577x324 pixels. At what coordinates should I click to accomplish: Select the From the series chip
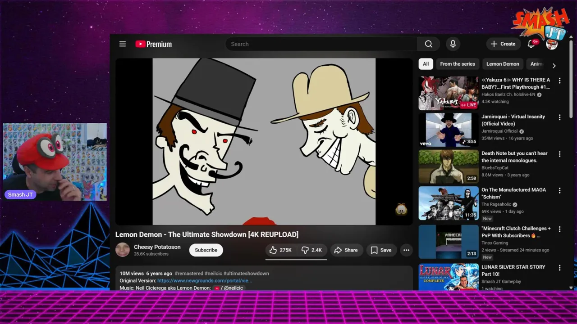[x=458, y=64]
